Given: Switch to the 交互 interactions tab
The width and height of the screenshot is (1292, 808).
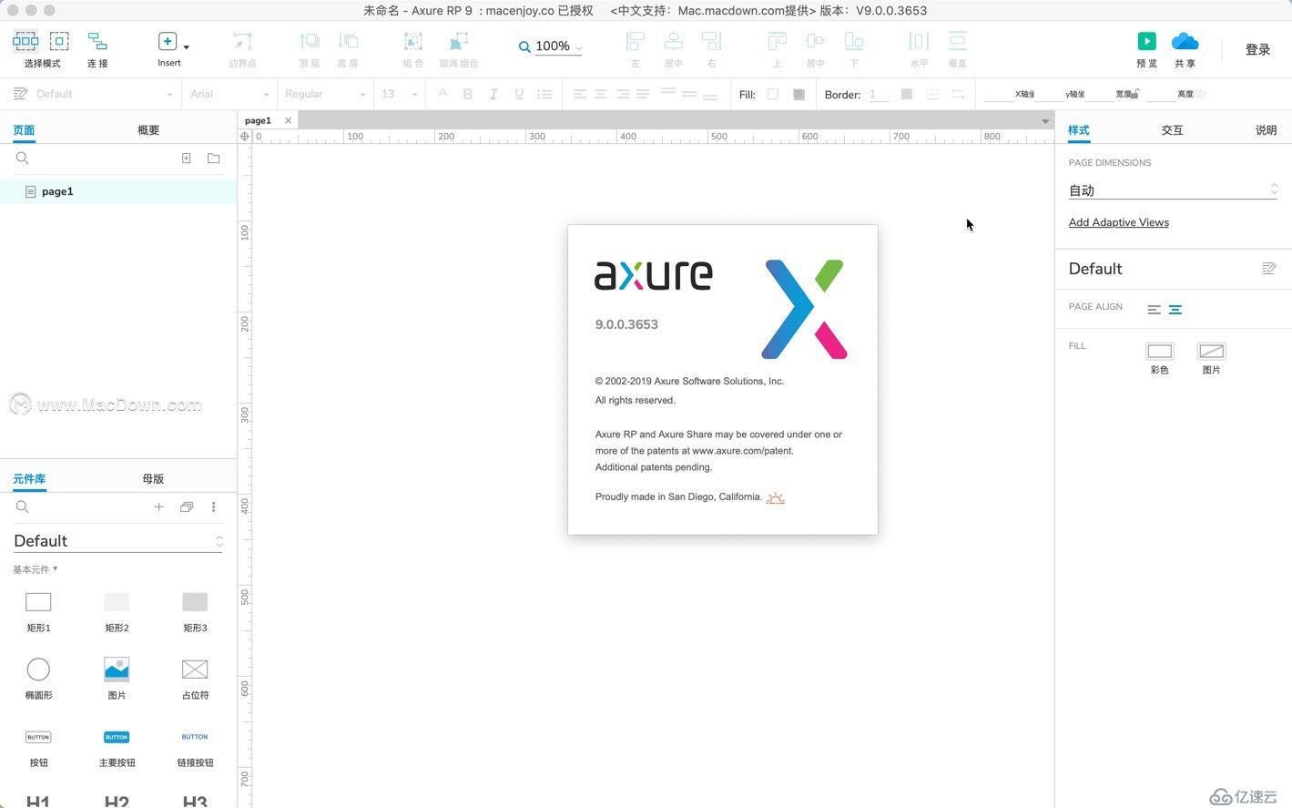Looking at the screenshot, I should 1172,130.
